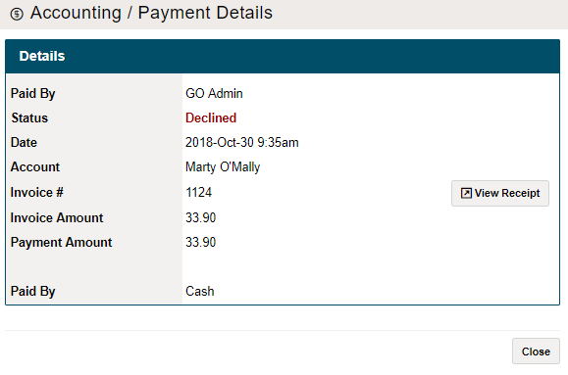
Task: Click the Account field label
Action: 35,167
